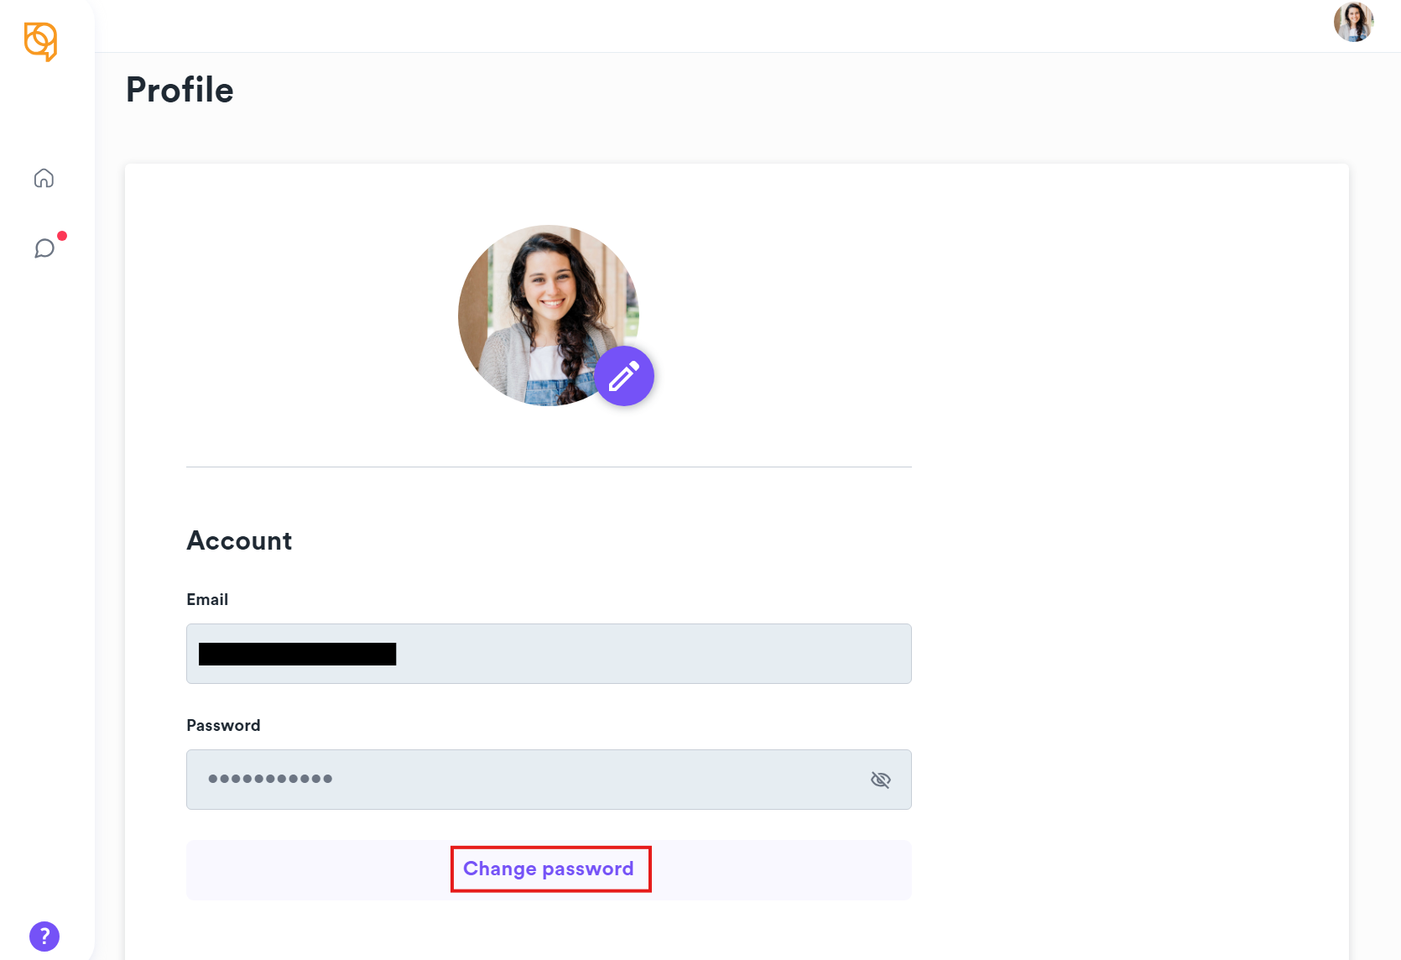
Task: Open the user avatar menu top-right
Action: pos(1353,22)
